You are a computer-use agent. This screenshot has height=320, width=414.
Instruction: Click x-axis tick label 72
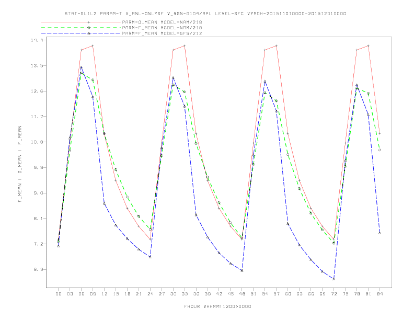333,294
